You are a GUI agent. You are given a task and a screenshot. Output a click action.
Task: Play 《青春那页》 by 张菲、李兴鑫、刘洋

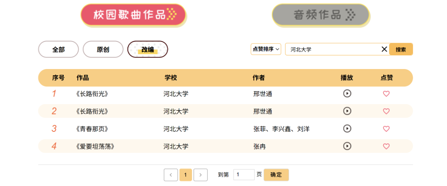(347, 129)
